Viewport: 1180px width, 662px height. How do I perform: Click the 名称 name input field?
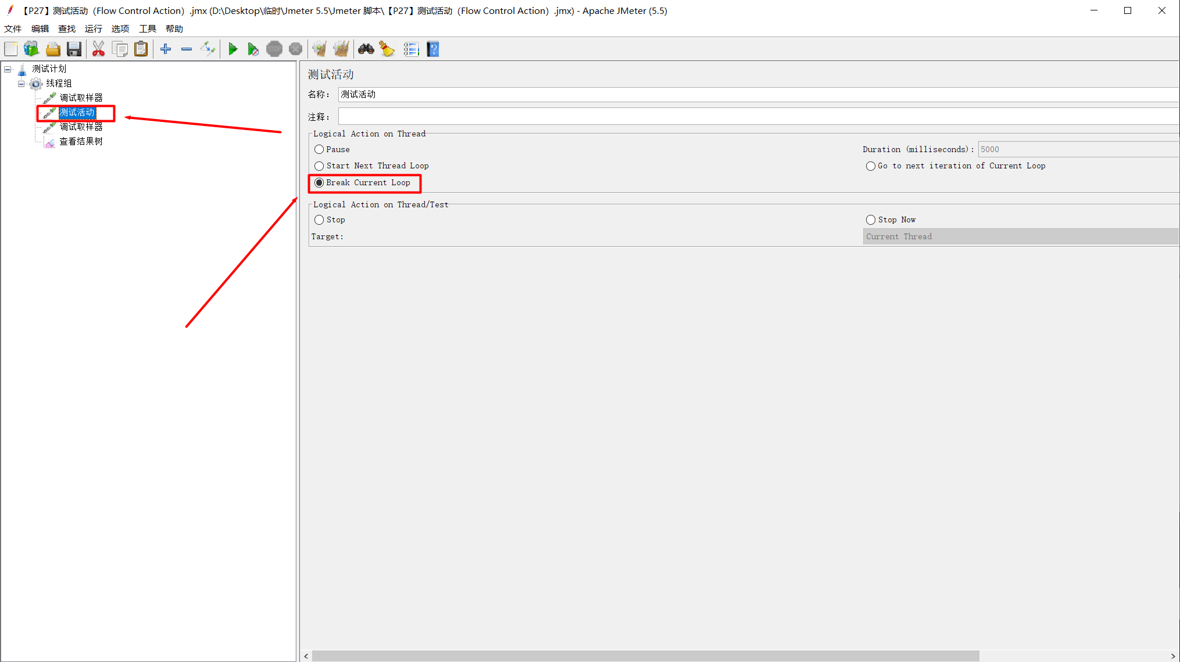pyautogui.click(x=759, y=95)
